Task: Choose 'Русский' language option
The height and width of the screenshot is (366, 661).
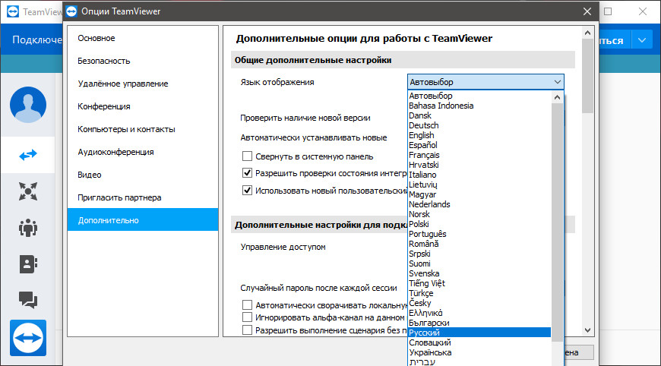Action: click(479, 333)
